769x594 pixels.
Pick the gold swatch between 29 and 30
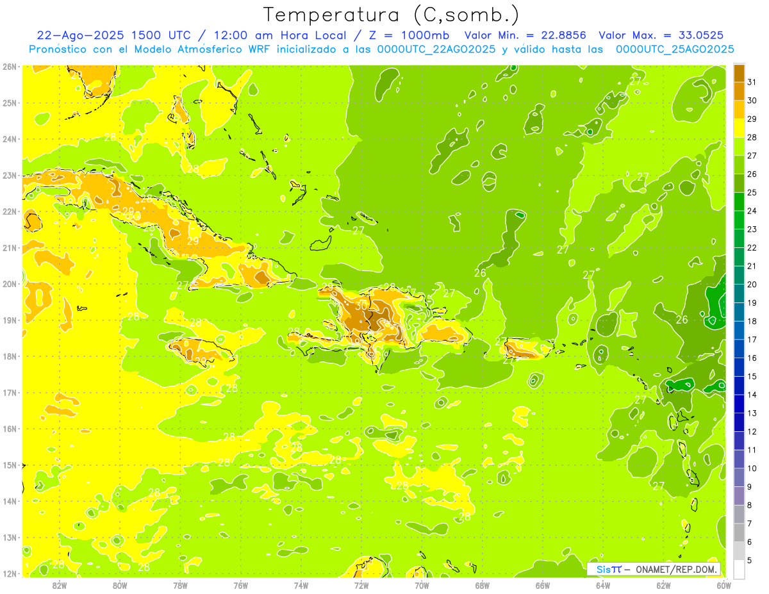(x=739, y=110)
